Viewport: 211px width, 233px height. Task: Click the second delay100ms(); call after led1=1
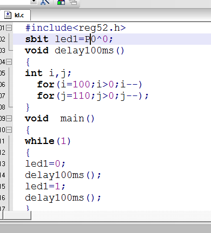pos(63,198)
